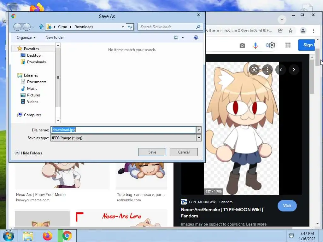Open Chrome's three-dot menu
This screenshot has width=323, height=242.
313,31
